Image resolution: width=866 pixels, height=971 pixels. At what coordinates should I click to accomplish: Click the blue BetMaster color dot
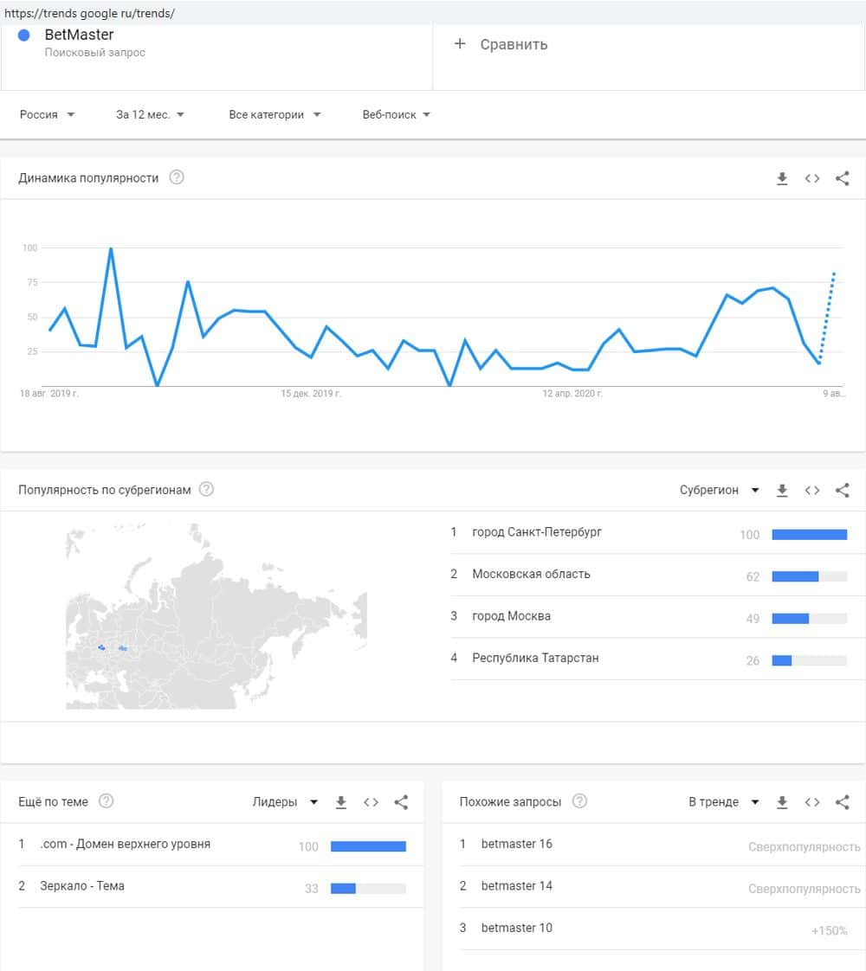pyautogui.click(x=24, y=35)
